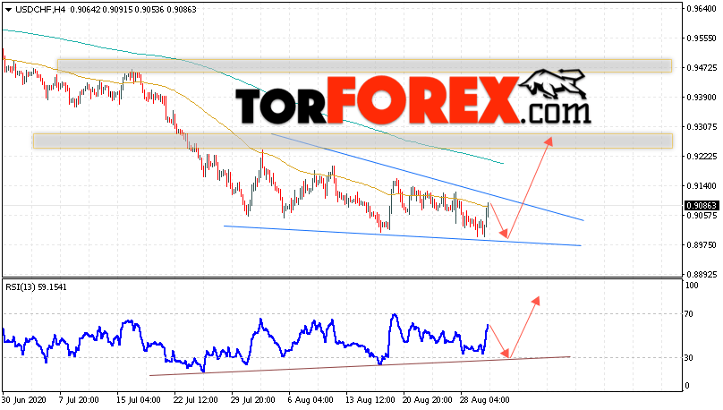723x410 pixels.
Task: Select the upper blue descending trendline
Action: pos(428,177)
